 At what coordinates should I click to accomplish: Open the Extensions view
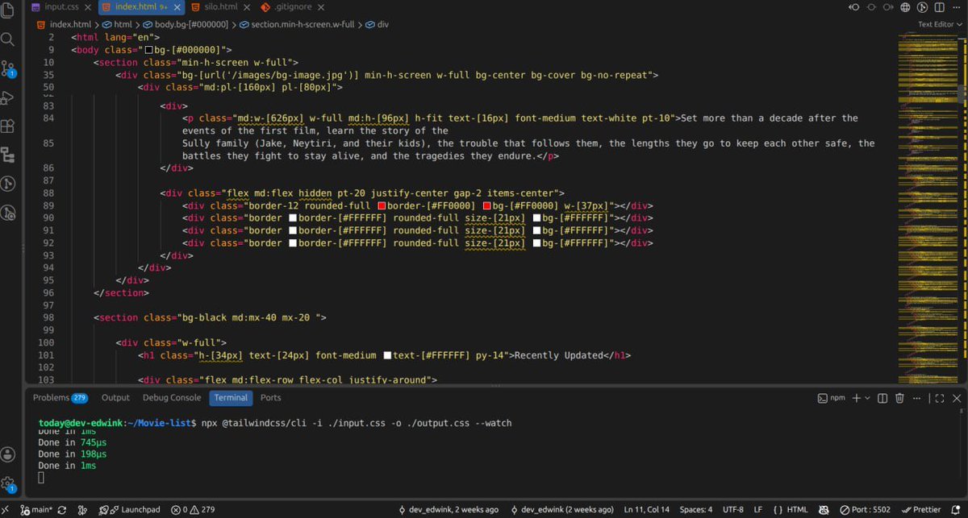point(8,126)
